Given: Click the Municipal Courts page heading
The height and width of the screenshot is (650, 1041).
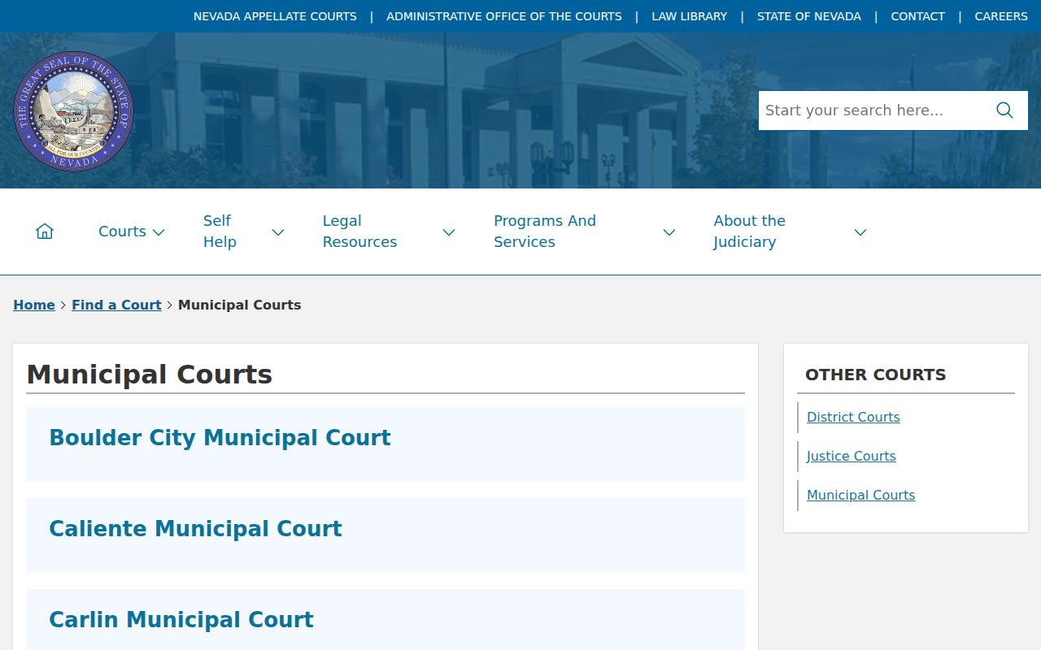Looking at the screenshot, I should pyautogui.click(x=150, y=375).
